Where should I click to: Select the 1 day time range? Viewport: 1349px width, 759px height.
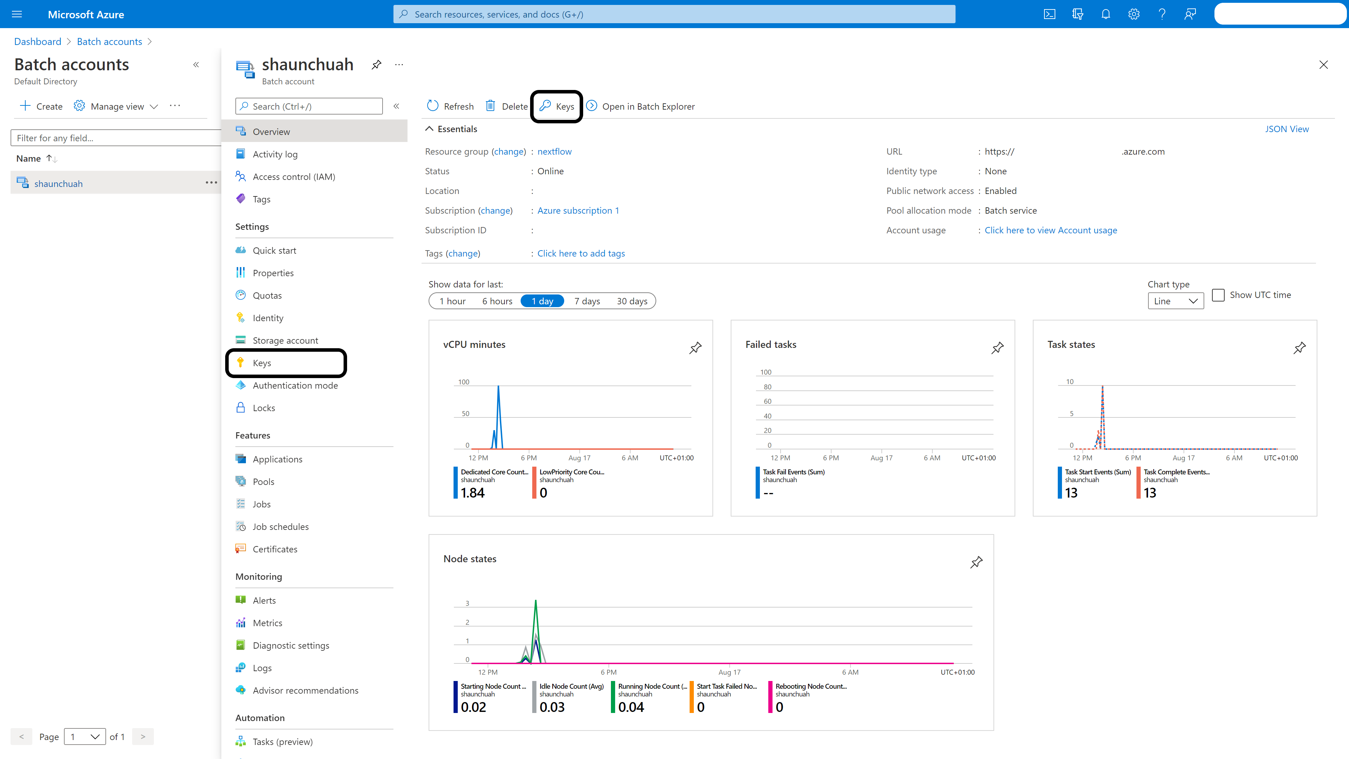(542, 301)
